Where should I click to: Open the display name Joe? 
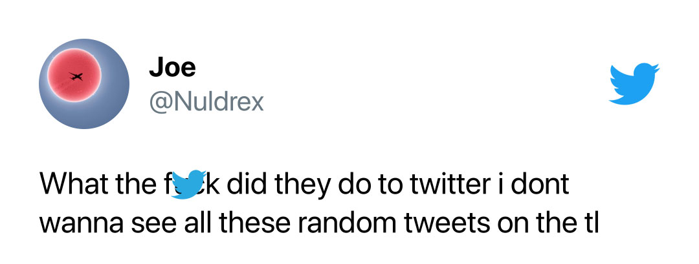point(172,66)
